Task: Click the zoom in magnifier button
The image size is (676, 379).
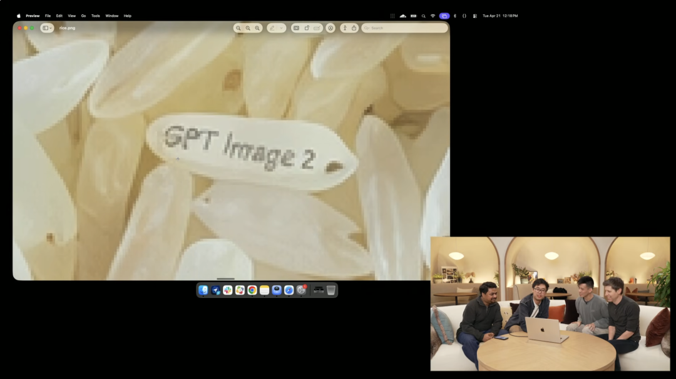Action: pos(257,28)
